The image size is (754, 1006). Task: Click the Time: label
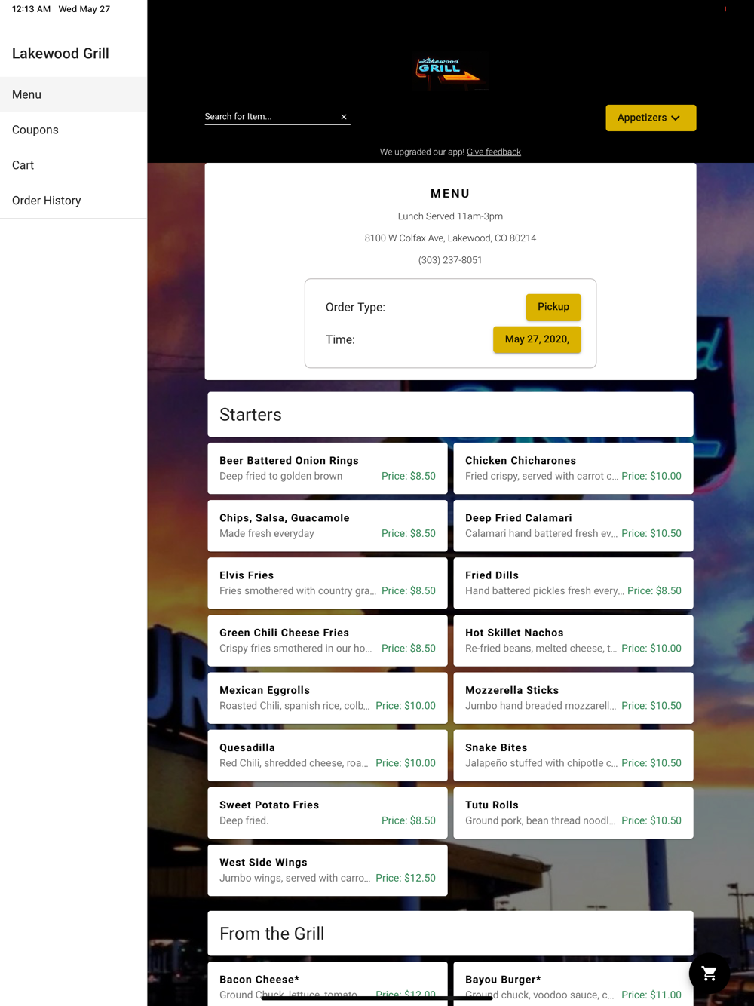[340, 339]
